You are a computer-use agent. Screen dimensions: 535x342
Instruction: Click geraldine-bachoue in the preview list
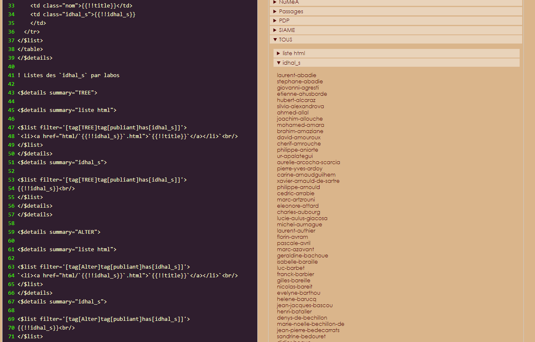[302, 256]
